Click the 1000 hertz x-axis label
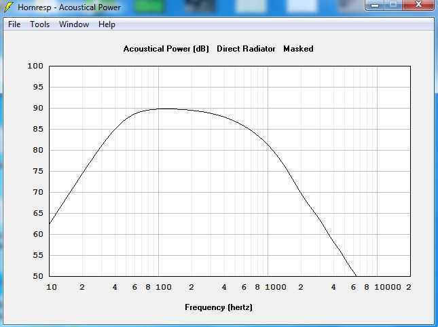The width and height of the screenshot is (438, 327). (x=276, y=287)
